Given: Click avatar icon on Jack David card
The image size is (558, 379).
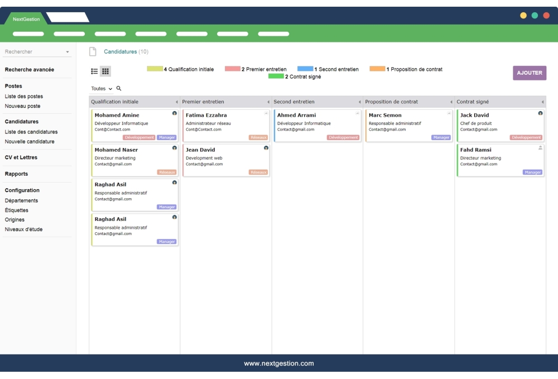Looking at the screenshot, I should pyautogui.click(x=540, y=113).
